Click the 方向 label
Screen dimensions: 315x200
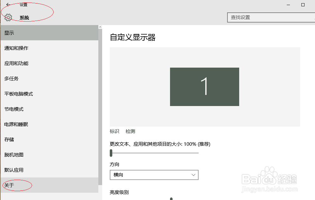click(115, 164)
